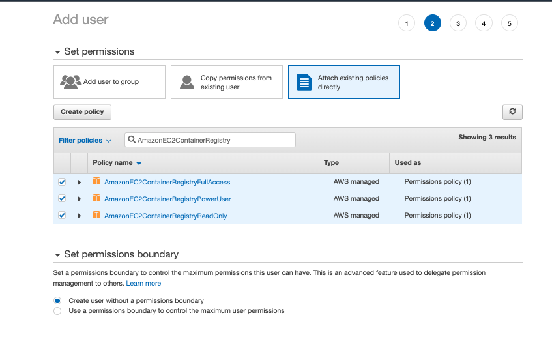Click "AWS managed" in the FullAccess row
This screenshot has height=337, width=552.
356,182
